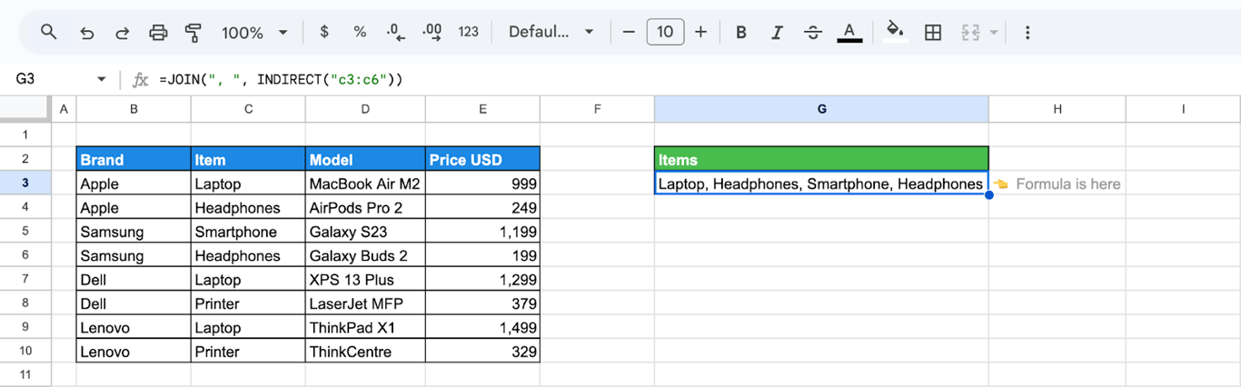Screen dimensions: 1241x387
Task: Click the font size field showing 10
Action: point(665,32)
